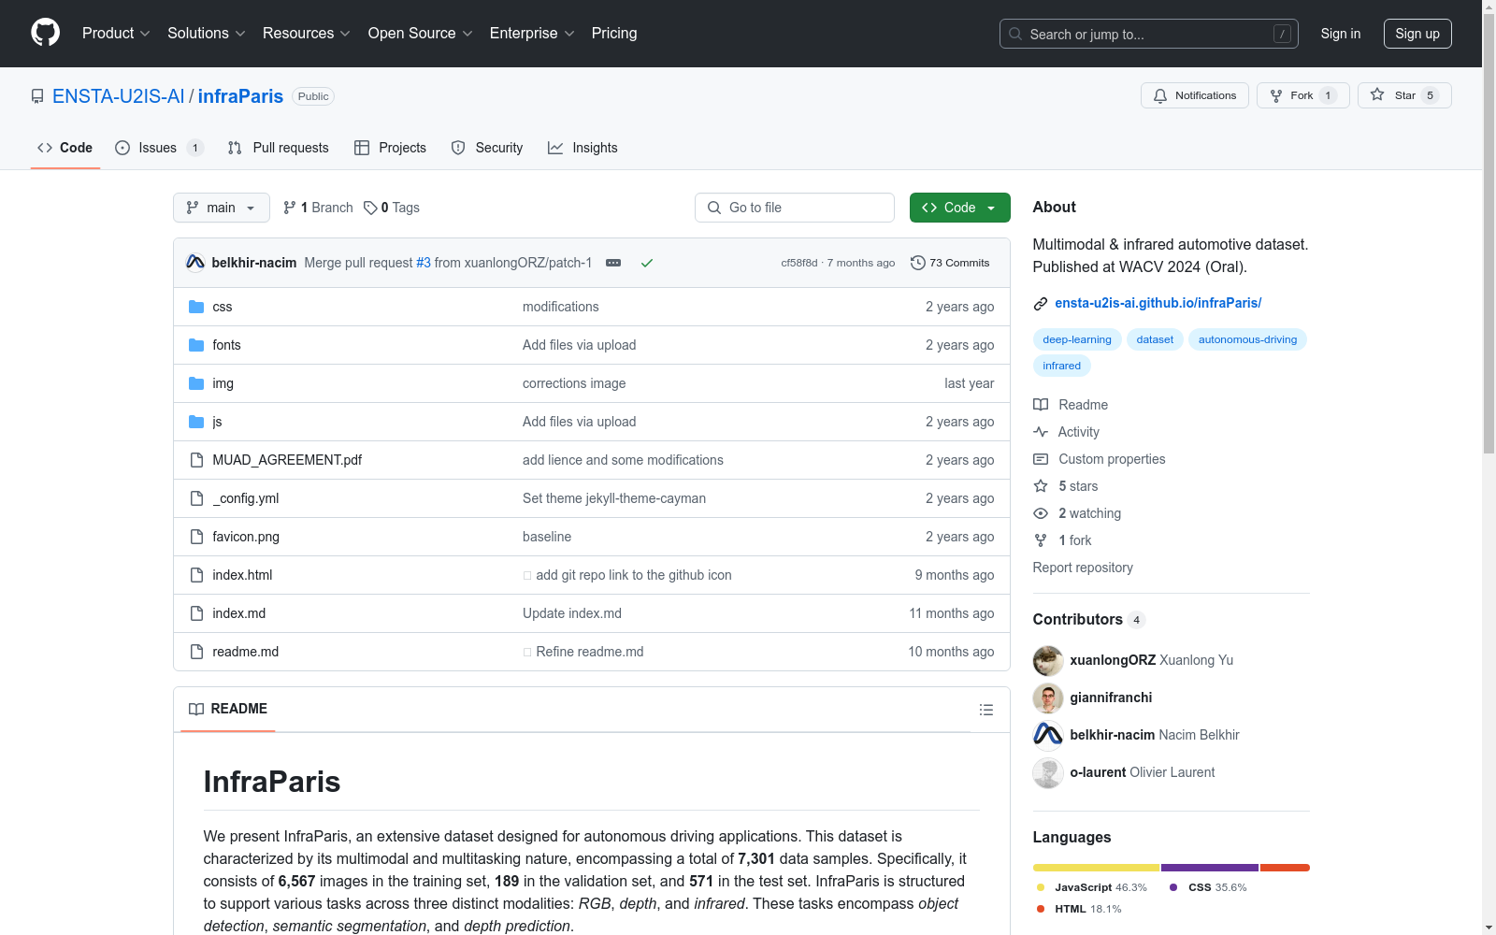Click the deep-learning topic tag
1496x935 pixels.
pyautogui.click(x=1077, y=339)
